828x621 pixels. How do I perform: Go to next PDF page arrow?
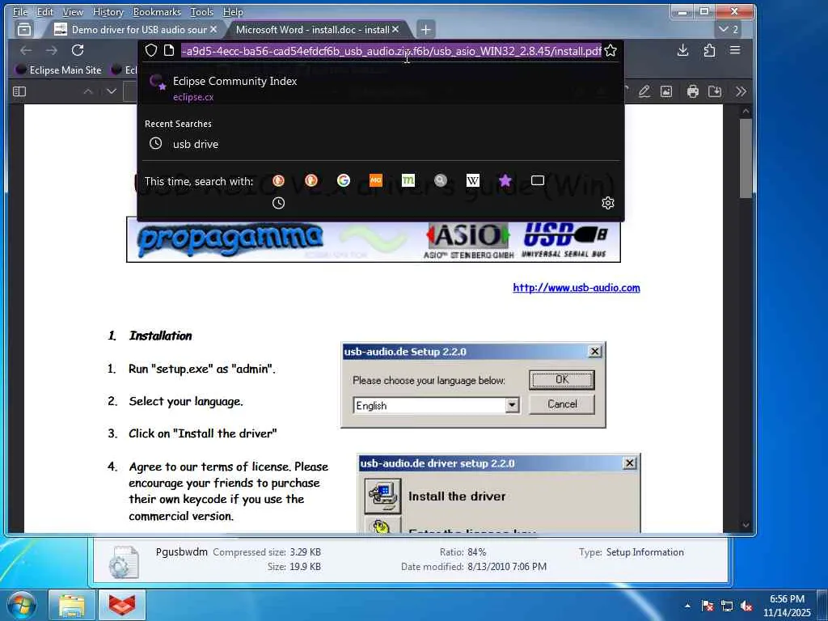[x=112, y=91]
